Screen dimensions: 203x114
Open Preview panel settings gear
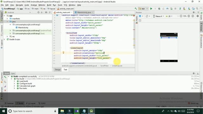point(194,12)
